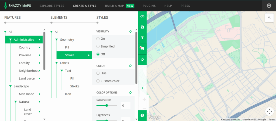
Task: Click the Saturation slider handle
Action: click(106, 106)
